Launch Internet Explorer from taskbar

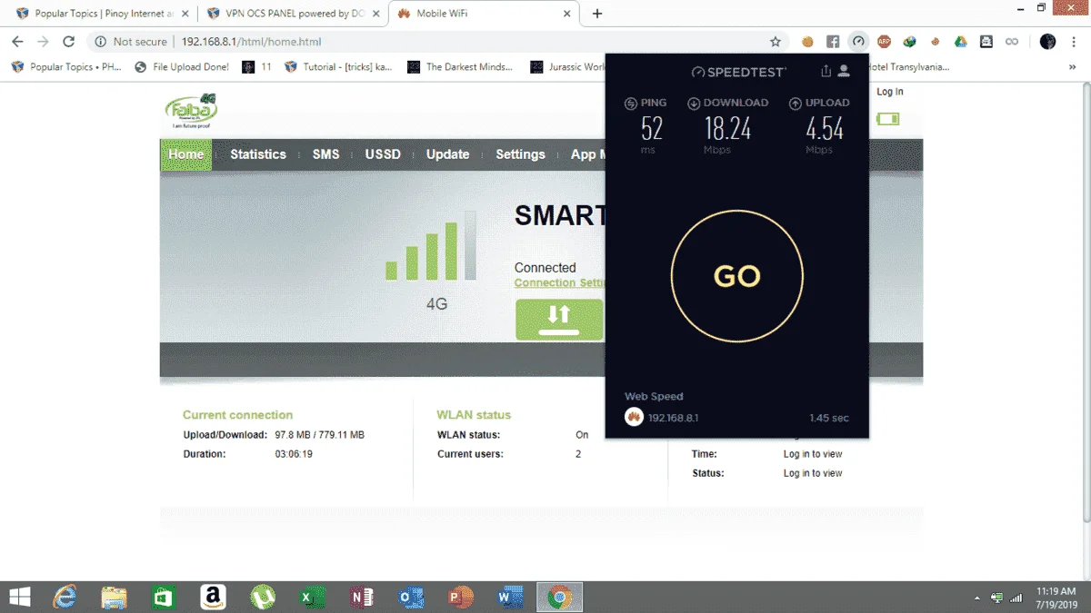[64, 597]
